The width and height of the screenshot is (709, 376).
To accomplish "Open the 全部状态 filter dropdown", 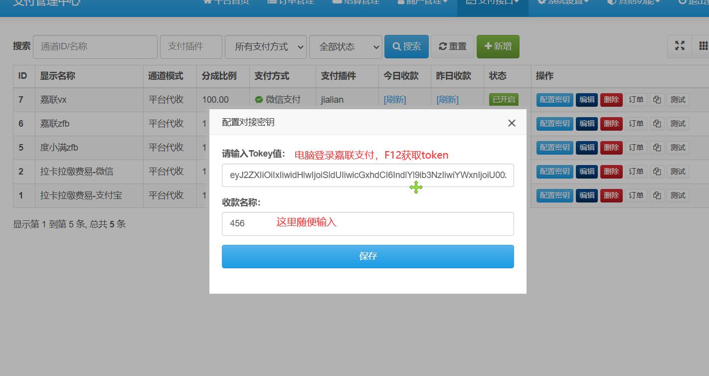I will point(346,46).
